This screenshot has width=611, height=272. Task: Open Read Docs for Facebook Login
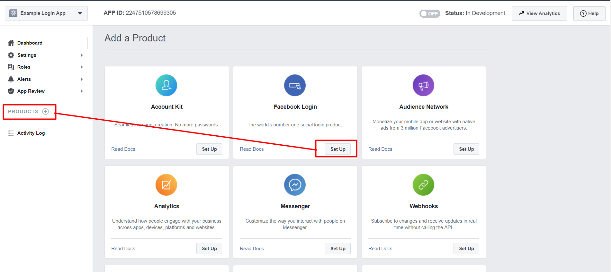(x=252, y=149)
